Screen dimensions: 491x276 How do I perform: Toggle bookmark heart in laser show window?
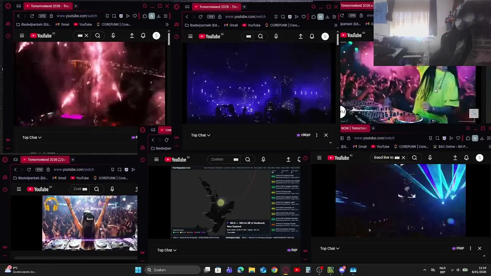click(458, 138)
